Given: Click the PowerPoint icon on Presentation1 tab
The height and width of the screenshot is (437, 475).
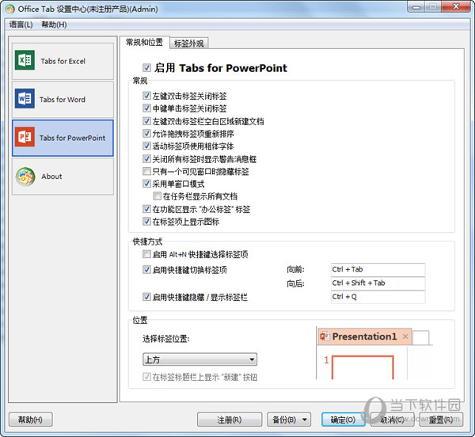Looking at the screenshot, I should click(325, 336).
